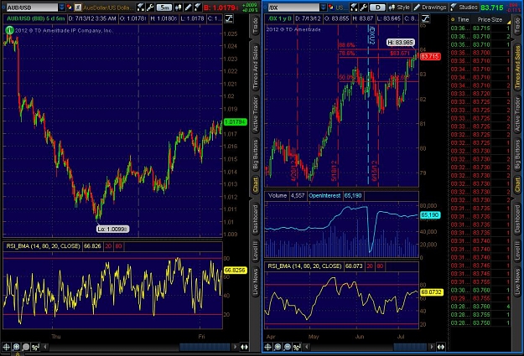Click the Size column header in Time and Sales
Image resolution: width=524 pixels, height=356 pixels.
(x=496, y=20)
